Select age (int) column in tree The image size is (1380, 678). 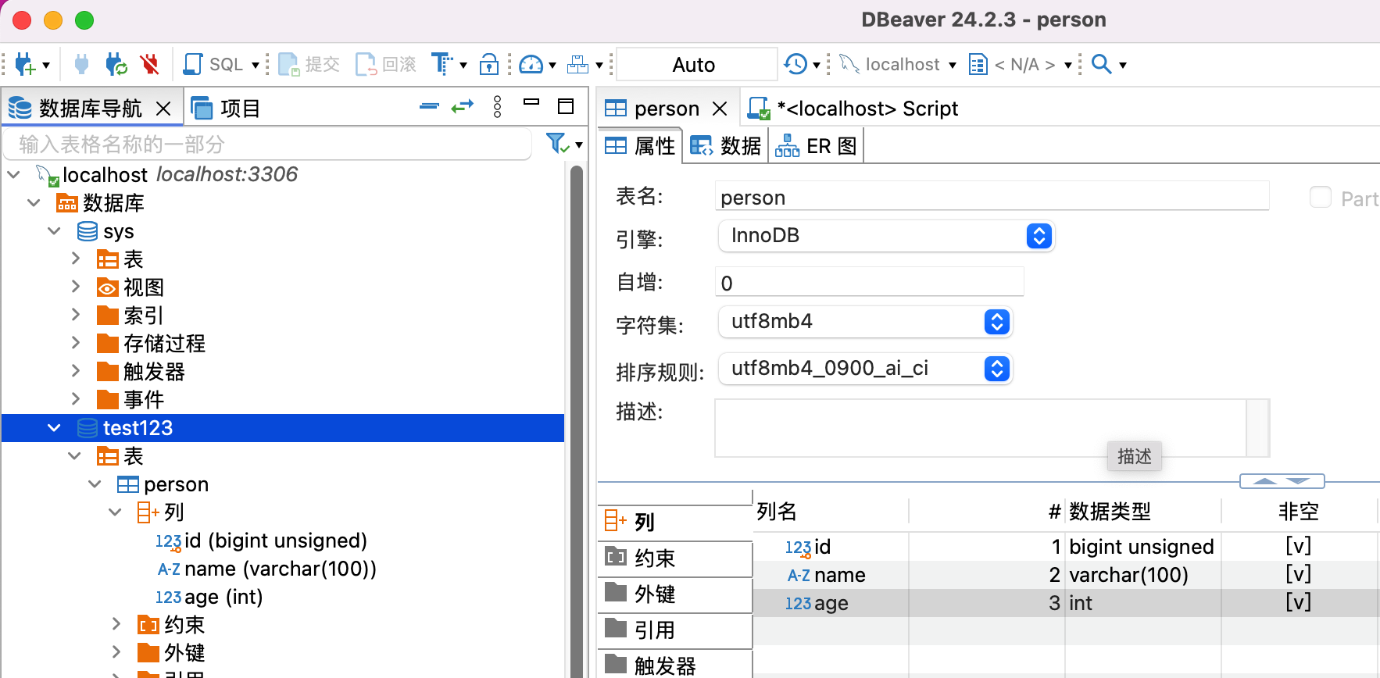point(209,597)
